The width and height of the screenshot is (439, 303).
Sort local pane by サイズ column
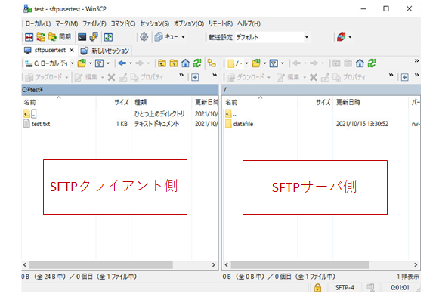(x=113, y=102)
